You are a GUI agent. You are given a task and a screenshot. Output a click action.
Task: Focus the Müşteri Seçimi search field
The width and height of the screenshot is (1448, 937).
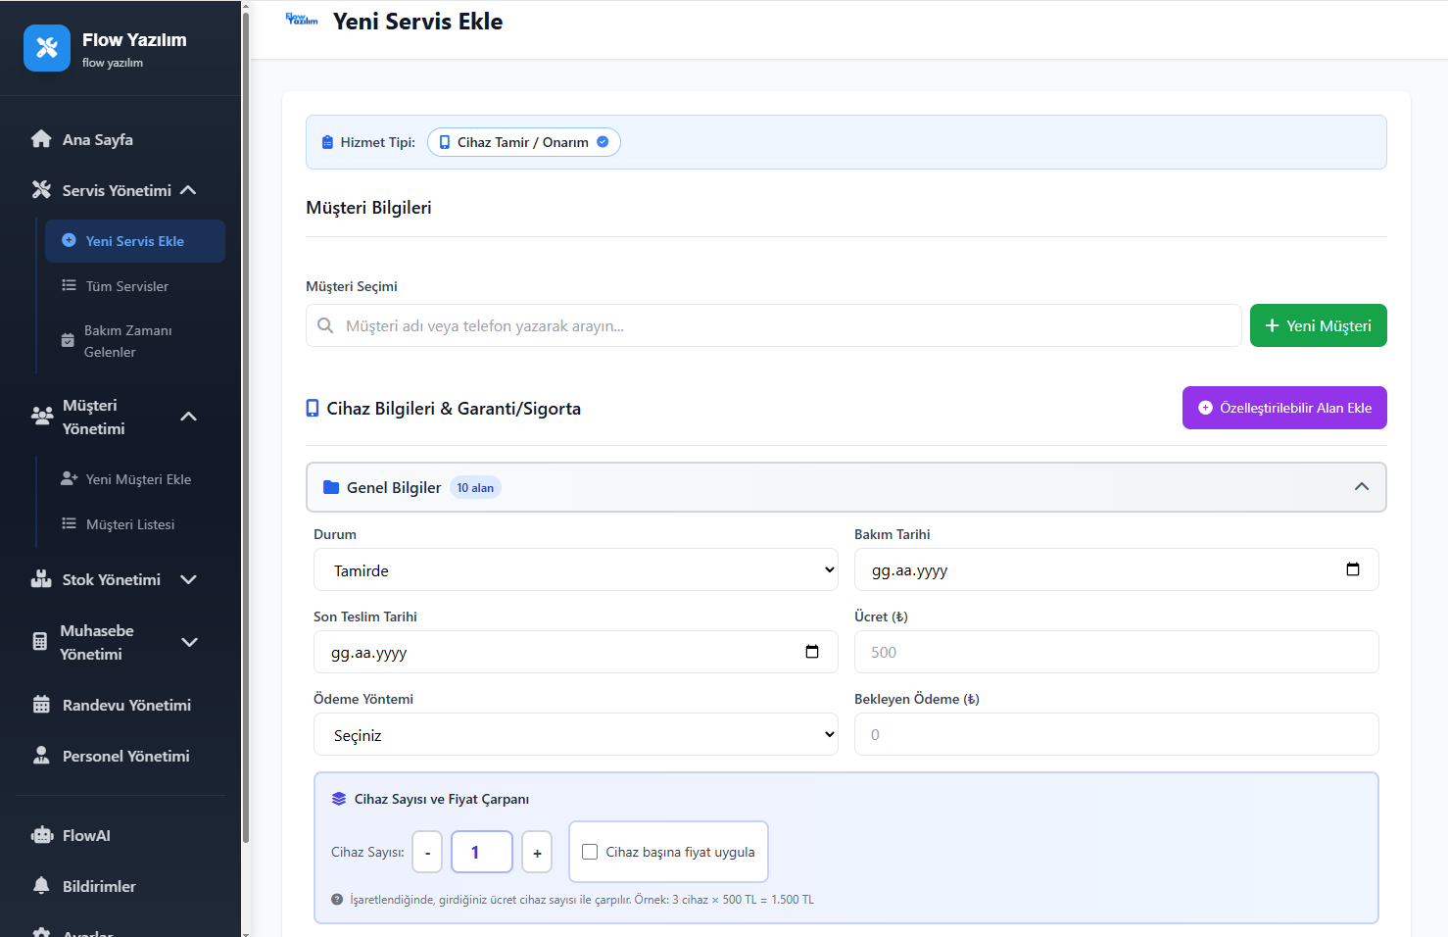tap(774, 325)
